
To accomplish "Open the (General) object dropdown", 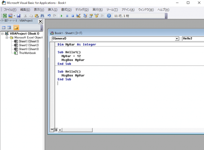I will pos(177,39).
